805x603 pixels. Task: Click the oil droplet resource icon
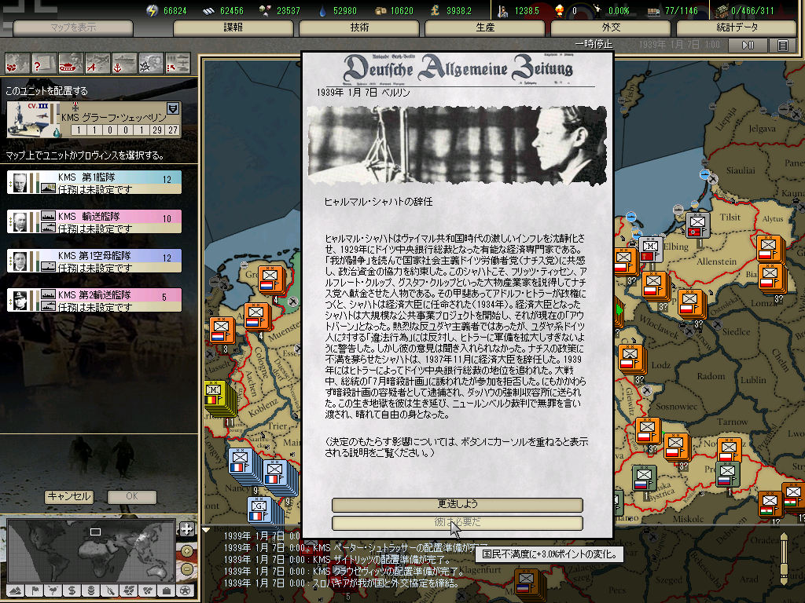point(322,11)
